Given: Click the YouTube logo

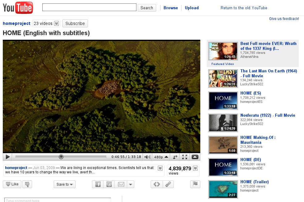Looking at the screenshot, I should pos(18,8).
